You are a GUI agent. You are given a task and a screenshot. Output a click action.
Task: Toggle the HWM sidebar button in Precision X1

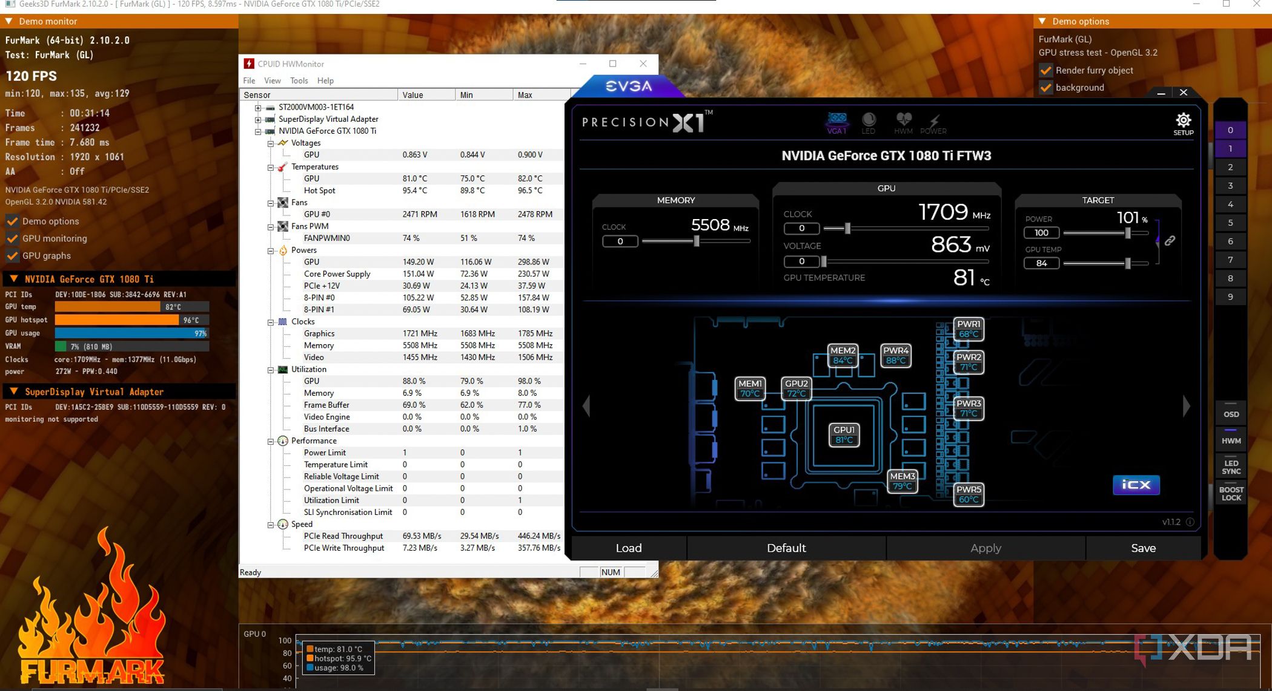point(1231,440)
